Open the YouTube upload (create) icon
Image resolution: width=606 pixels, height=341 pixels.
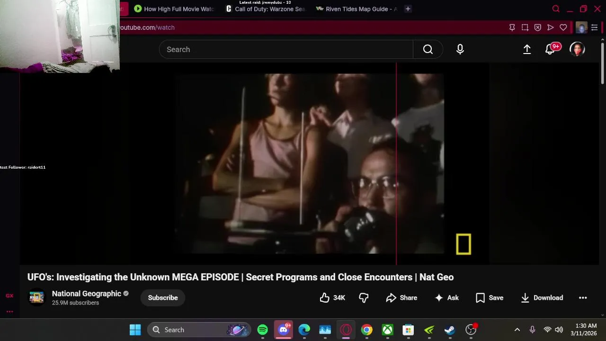527,49
